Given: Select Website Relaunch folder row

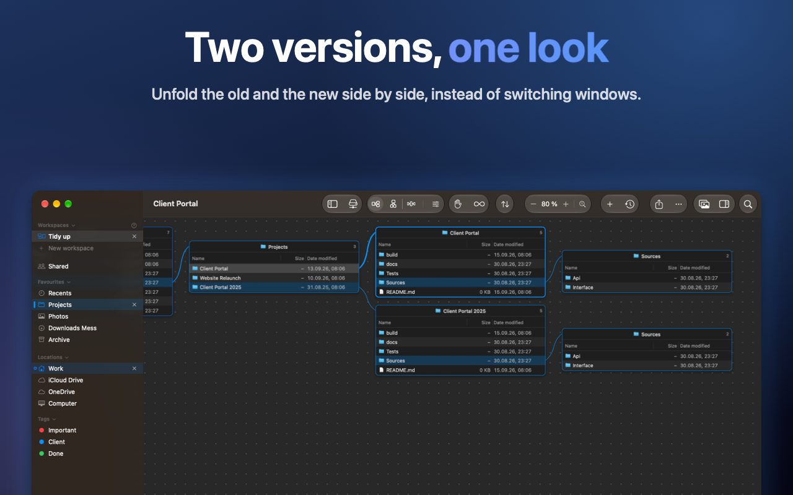Looking at the screenshot, I should pos(274,278).
